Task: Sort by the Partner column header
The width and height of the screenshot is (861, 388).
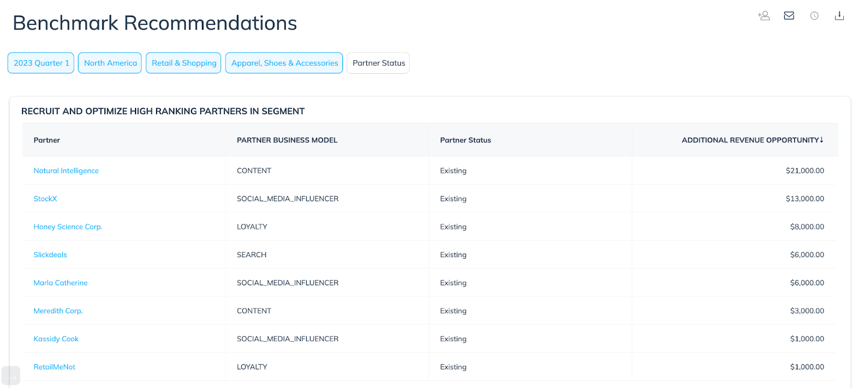Action: 47,140
